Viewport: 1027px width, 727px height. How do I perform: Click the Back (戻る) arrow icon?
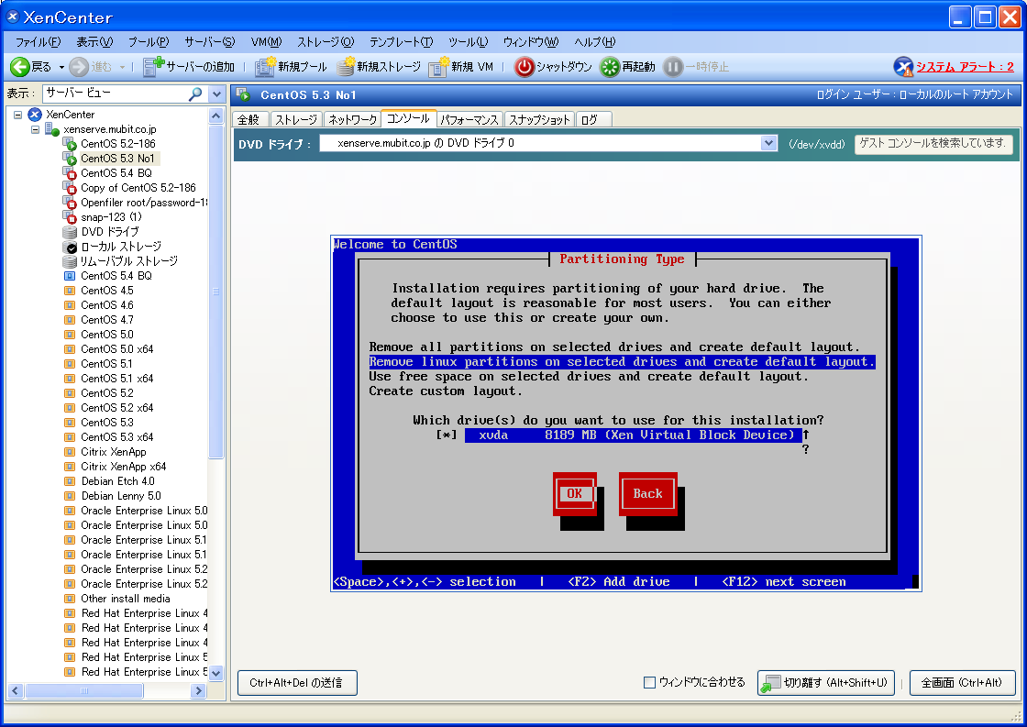19,67
